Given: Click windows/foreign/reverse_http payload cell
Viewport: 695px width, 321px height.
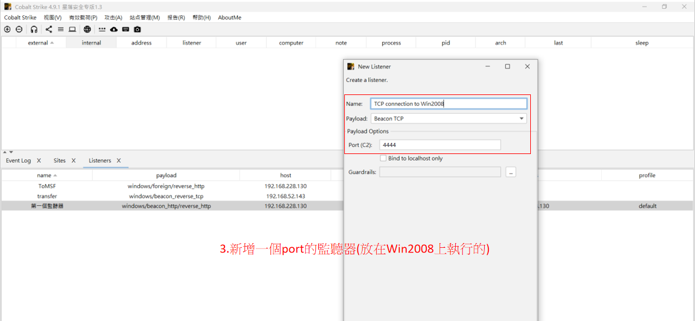Looking at the screenshot, I should click(166, 186).
